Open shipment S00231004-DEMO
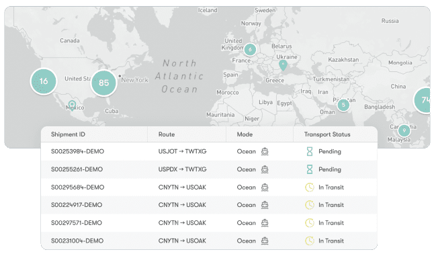This screenshot has height=258, width=436. [x=77, y=241]
